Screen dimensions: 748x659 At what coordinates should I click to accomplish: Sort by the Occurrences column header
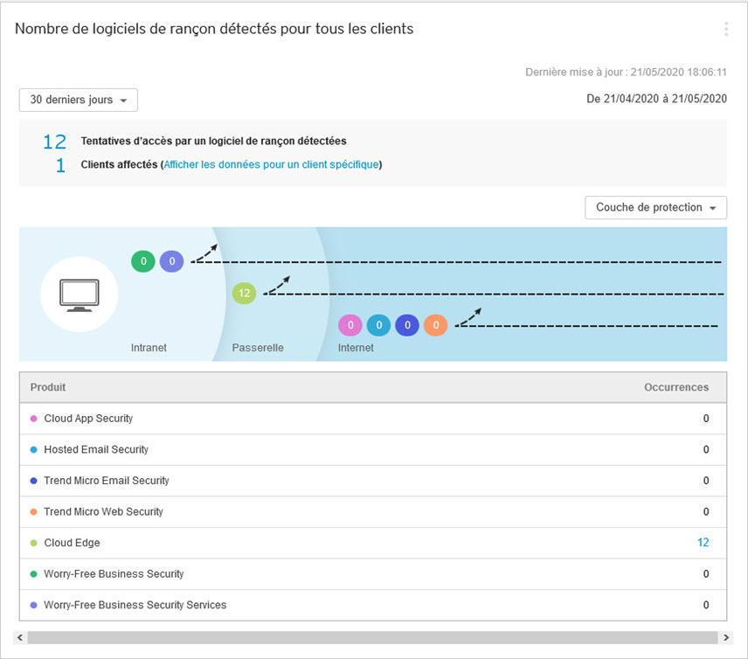[x=676, y=387]
